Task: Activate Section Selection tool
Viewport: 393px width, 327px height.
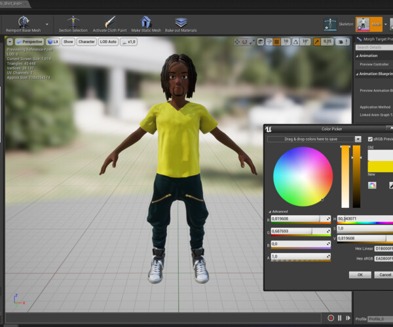Action: [73, 24]
